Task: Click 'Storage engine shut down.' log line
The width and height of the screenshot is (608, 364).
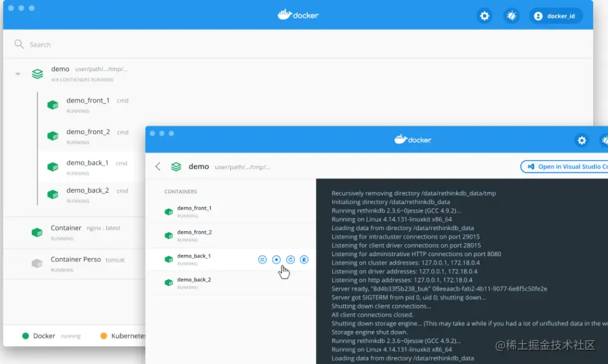Action: click(370, 332)
